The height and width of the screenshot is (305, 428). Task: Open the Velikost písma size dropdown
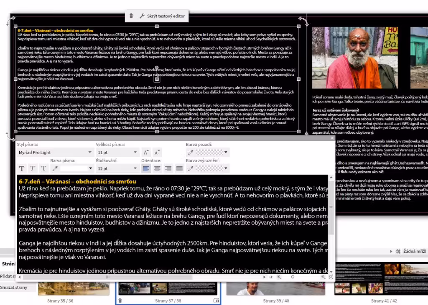pyautogui.click(x=117, y=152)
